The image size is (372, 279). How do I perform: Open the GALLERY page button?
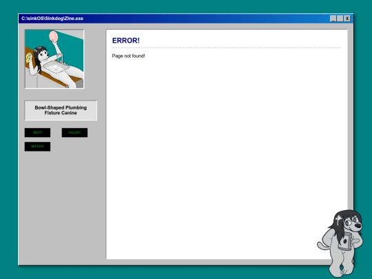click(74, 133)
